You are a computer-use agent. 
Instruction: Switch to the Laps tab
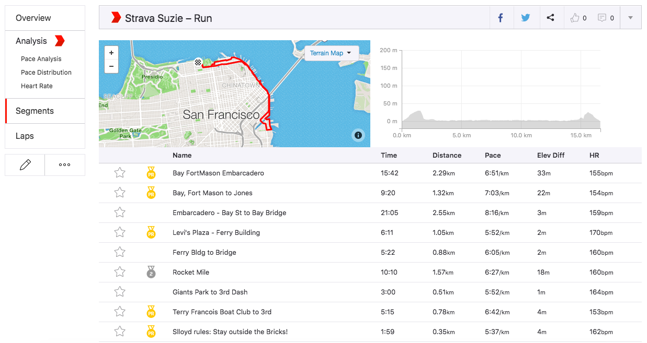tap(25, 136)
